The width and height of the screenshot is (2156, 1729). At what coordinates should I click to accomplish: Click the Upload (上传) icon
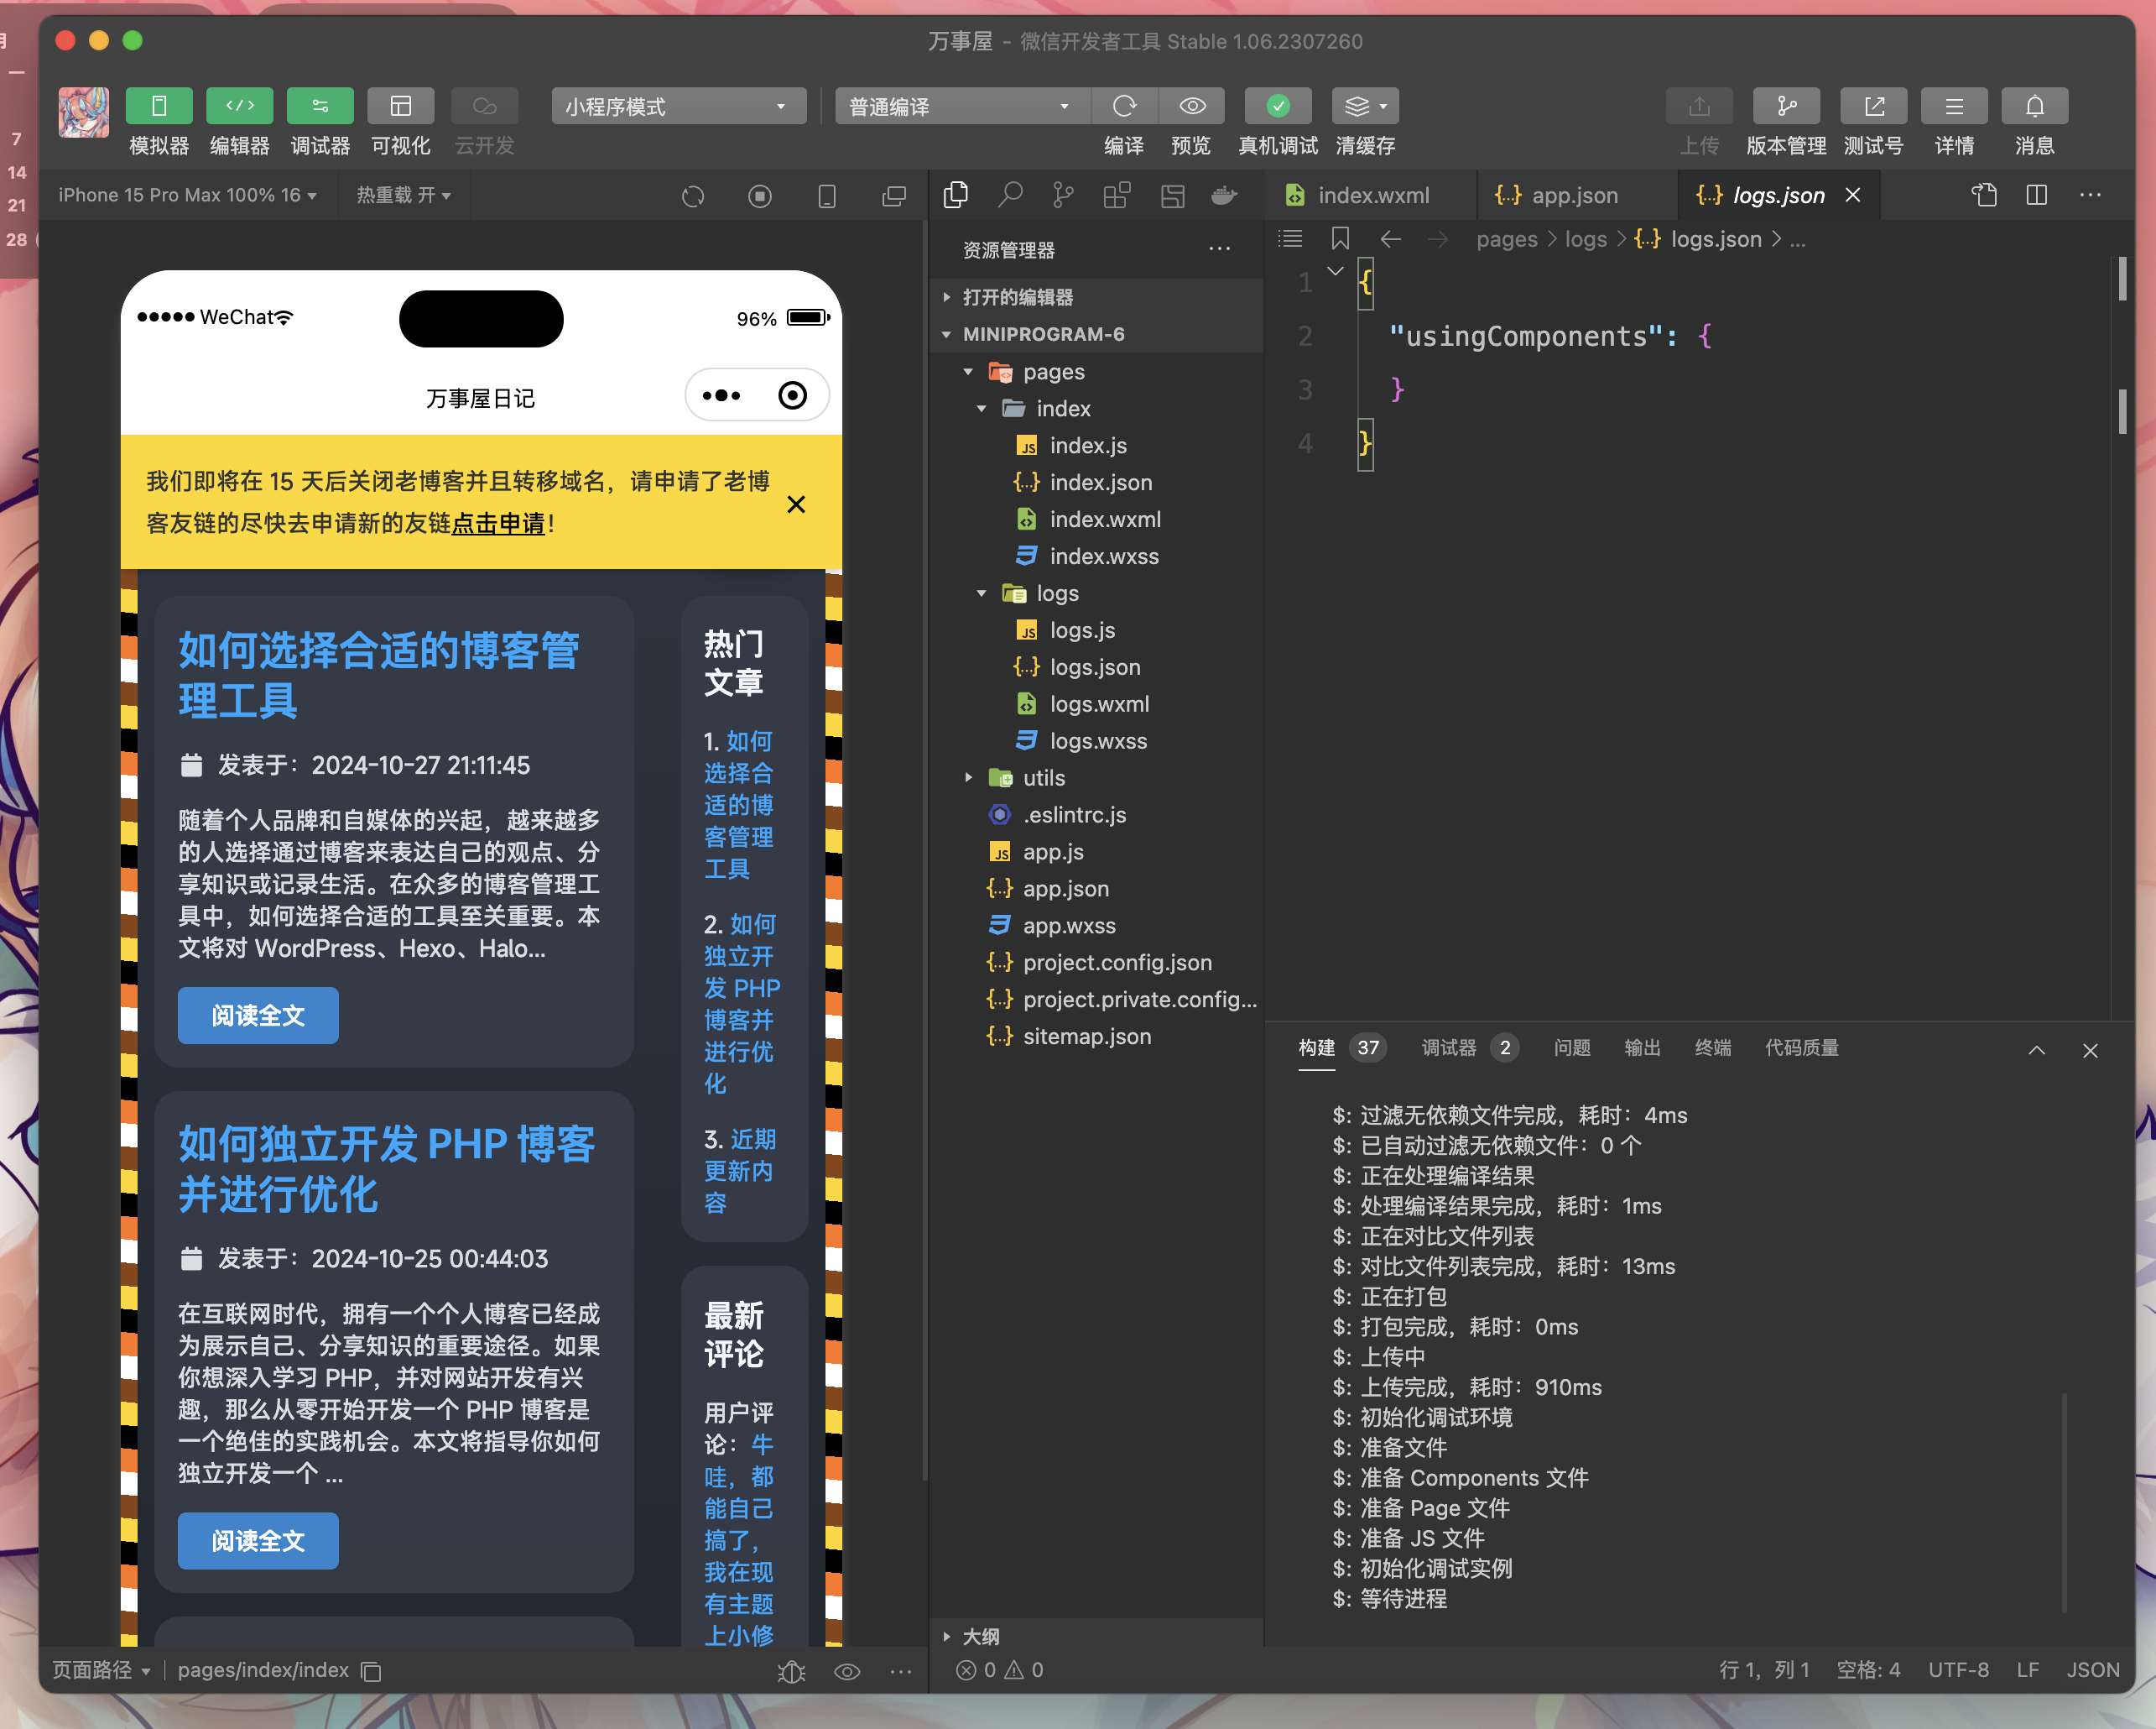coord(1699,106)
